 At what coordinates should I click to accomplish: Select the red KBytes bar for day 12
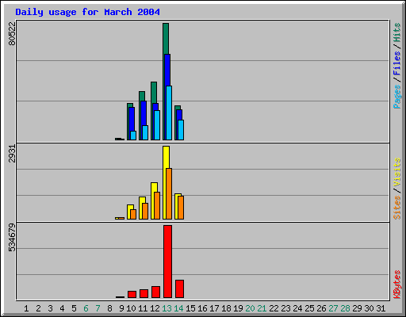click(x=155, y=292)
